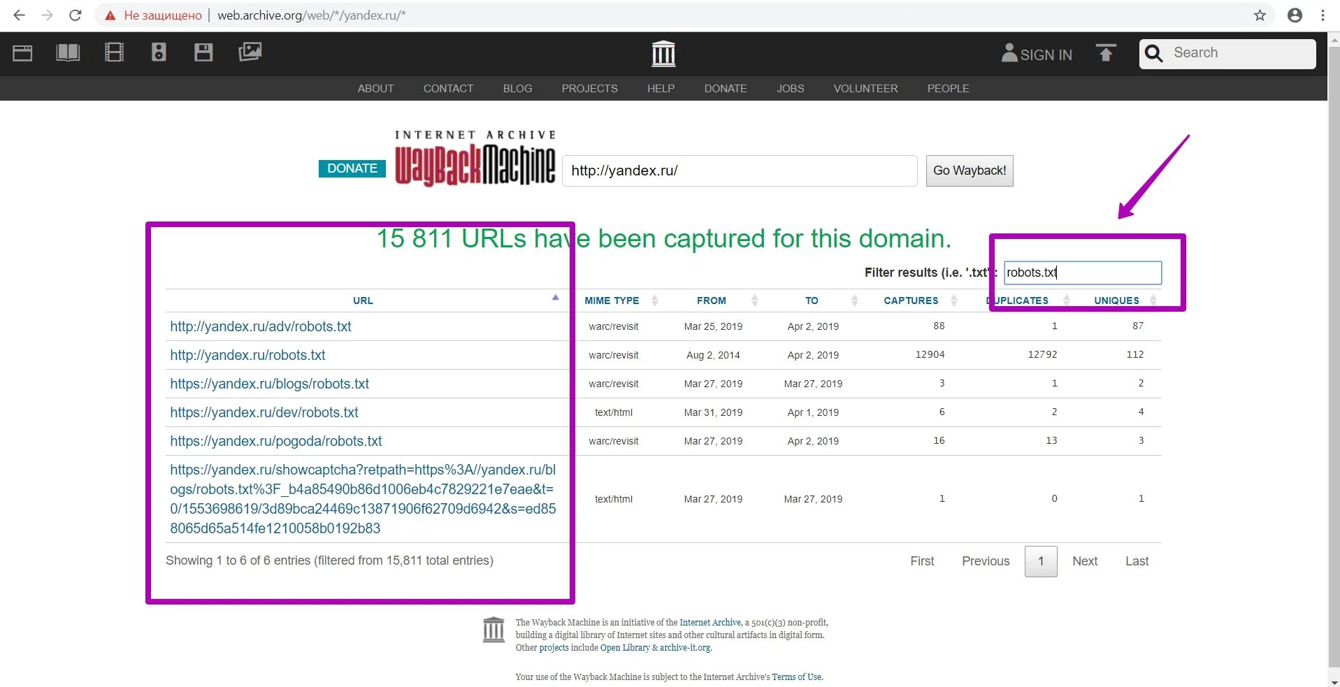This screenshot has height=687, width=1340.
Task: Click the browser address bar URL
Action: (x=311, y=15)
